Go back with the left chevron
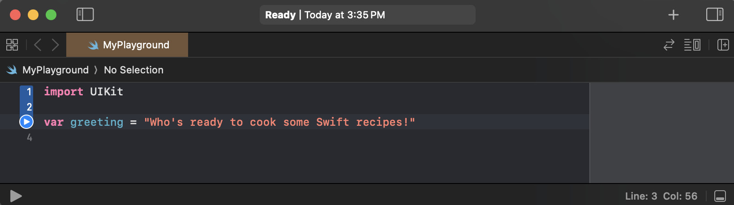The width and height of the screenshot is (734, 205). 38,45
